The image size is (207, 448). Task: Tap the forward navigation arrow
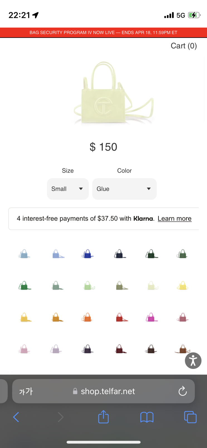click(x=60, y=417)
